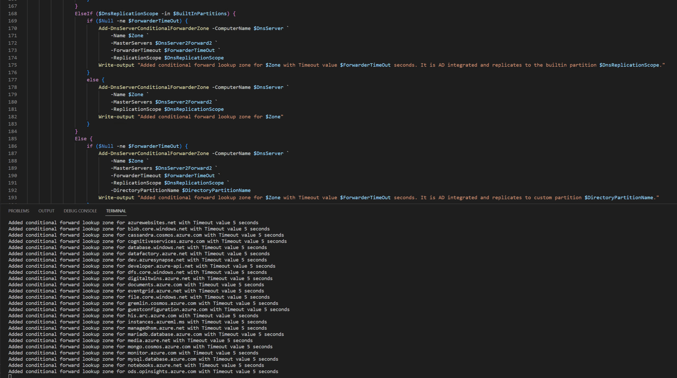Open the DEBUG CONSOLE tab

(80, 211)
